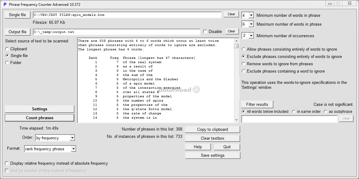Click results scrollbar up arrow
This screenshot has width=359, height=179.
236,41
